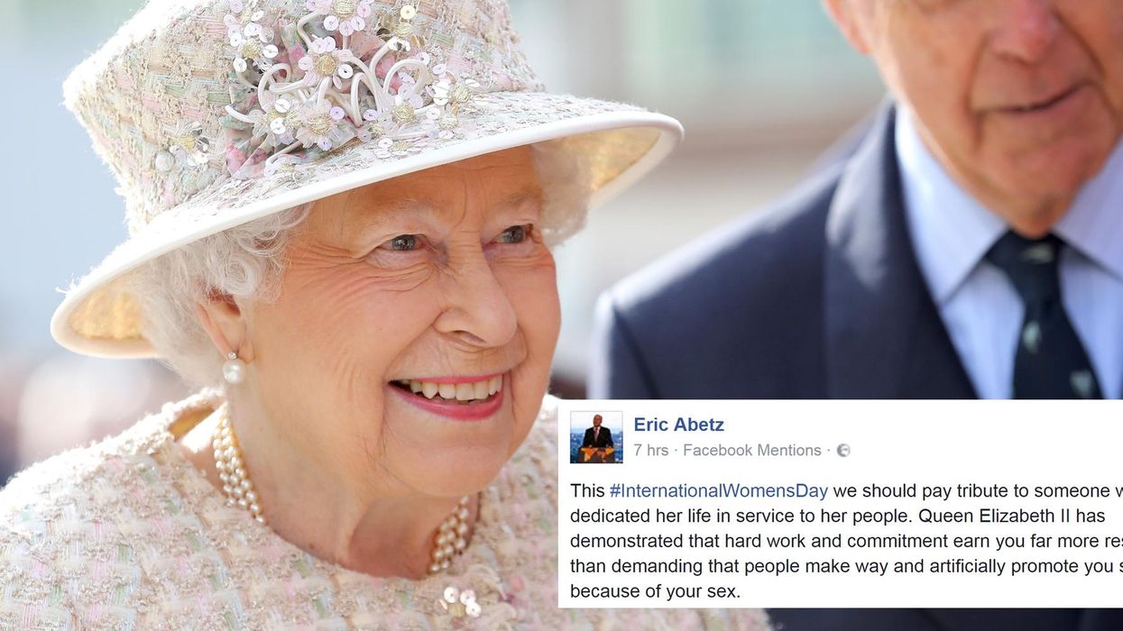The image size is (1123, 631).
Task: Click Eric Abetz's profile picture thumbnail
Action: (596, 437)
